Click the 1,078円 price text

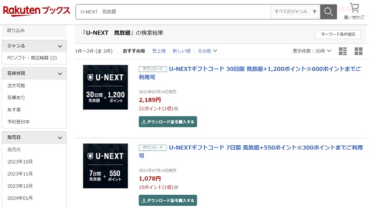pyautogui.click(x=150, y=179)
